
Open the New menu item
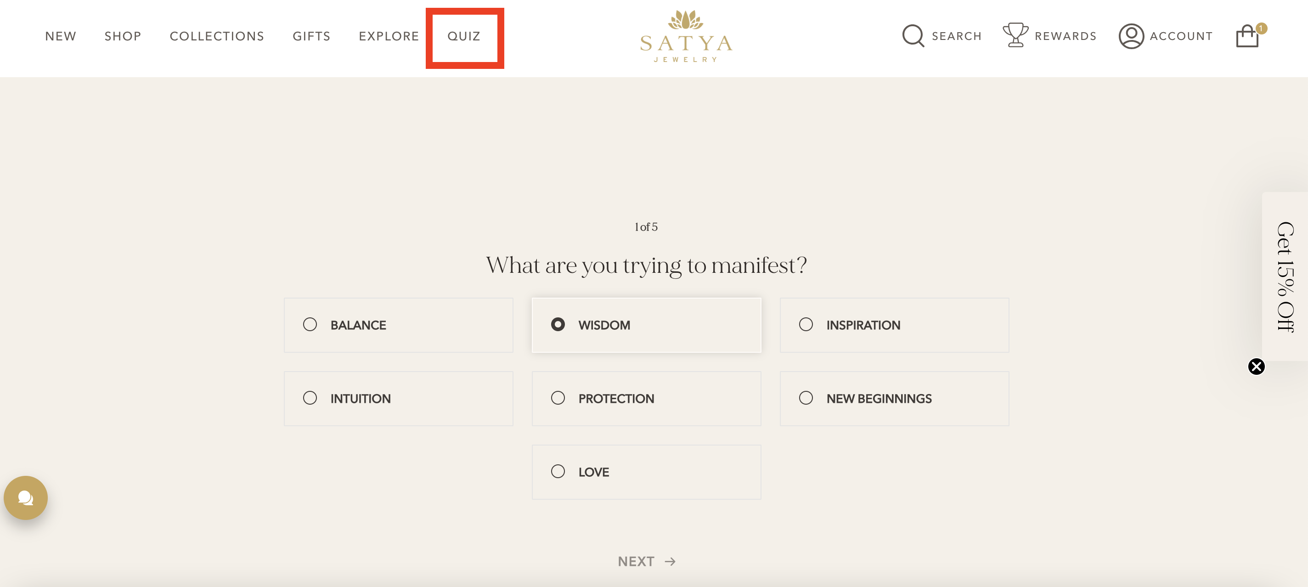[x=61, y=36]
